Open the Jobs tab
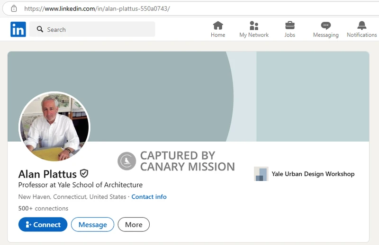379x245 pixels. pyautogui.click(x=289, y=29)
